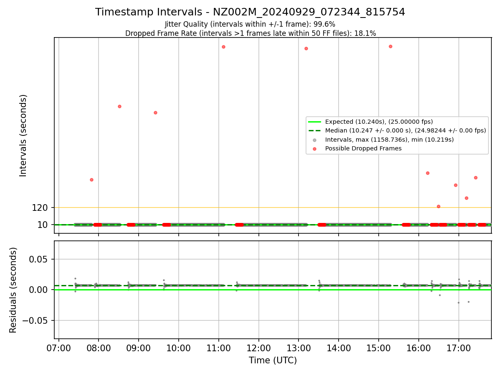Click the "0.00" residuals tick label

click(38, 290)
